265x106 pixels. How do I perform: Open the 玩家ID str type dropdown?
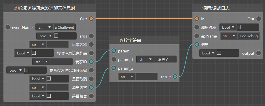(41, 62)
